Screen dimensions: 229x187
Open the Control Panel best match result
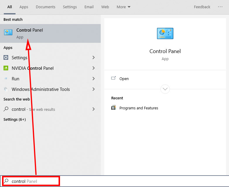tap(50, 33)
